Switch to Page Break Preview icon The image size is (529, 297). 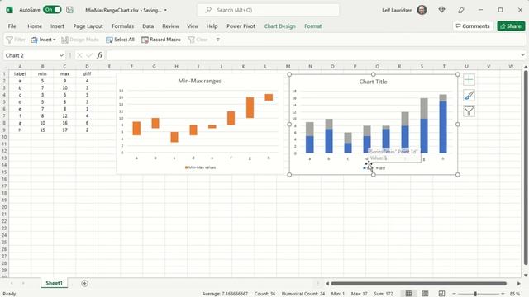pyautogui.click(x=441, y=294)
